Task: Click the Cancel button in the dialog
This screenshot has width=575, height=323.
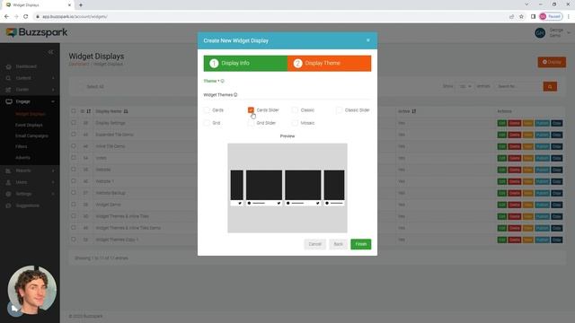Action: (314, 244)
